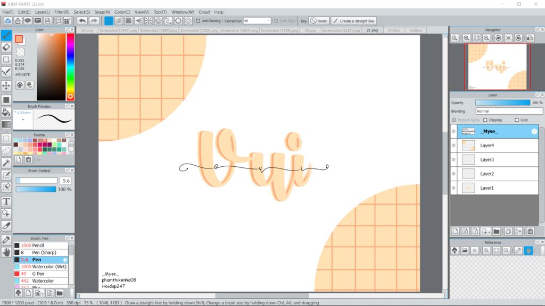Screen dimensions: 545x306
Task: Select the Shape fill rectangle tool
Action: click(6, 100)
